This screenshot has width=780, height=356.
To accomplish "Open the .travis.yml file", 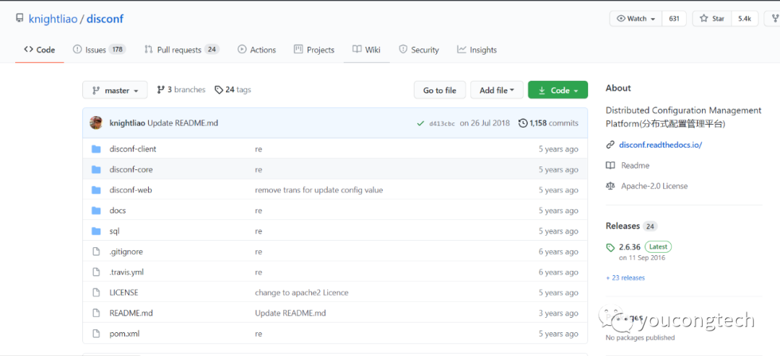I will point(126,272).
